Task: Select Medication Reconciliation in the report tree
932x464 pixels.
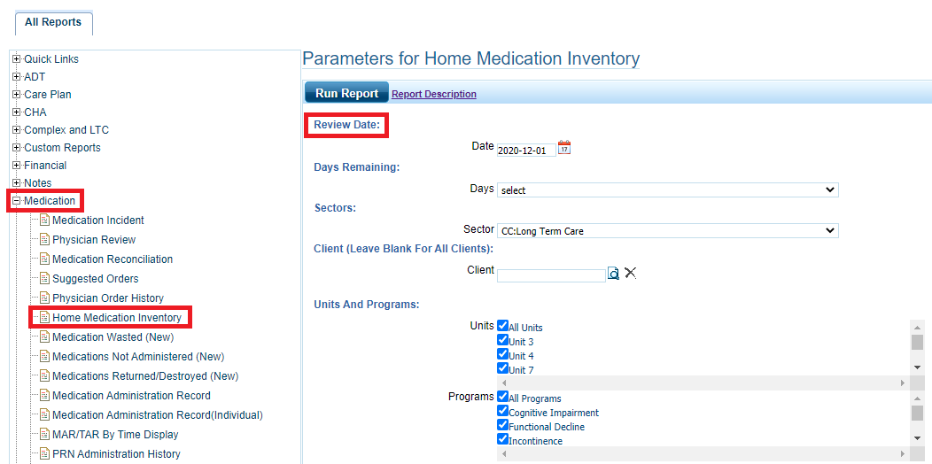Action: (113, 259)
